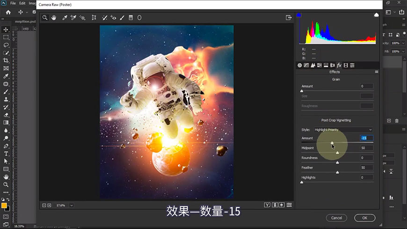The image size is (407, 229).
Task: Cycle before/after view with Y button
Action: 267,205
